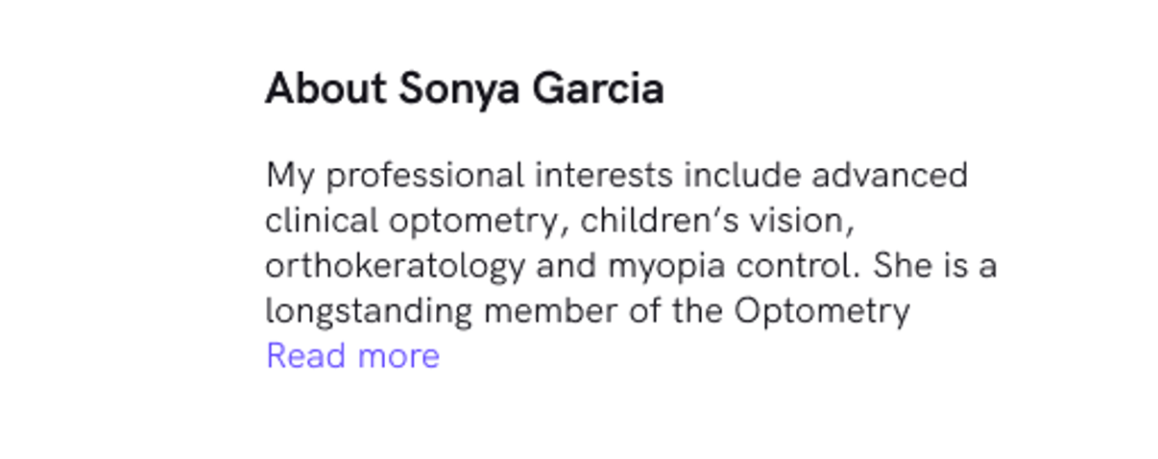
Task: Click the word clinical in the bio
Action: coord(322,221)
